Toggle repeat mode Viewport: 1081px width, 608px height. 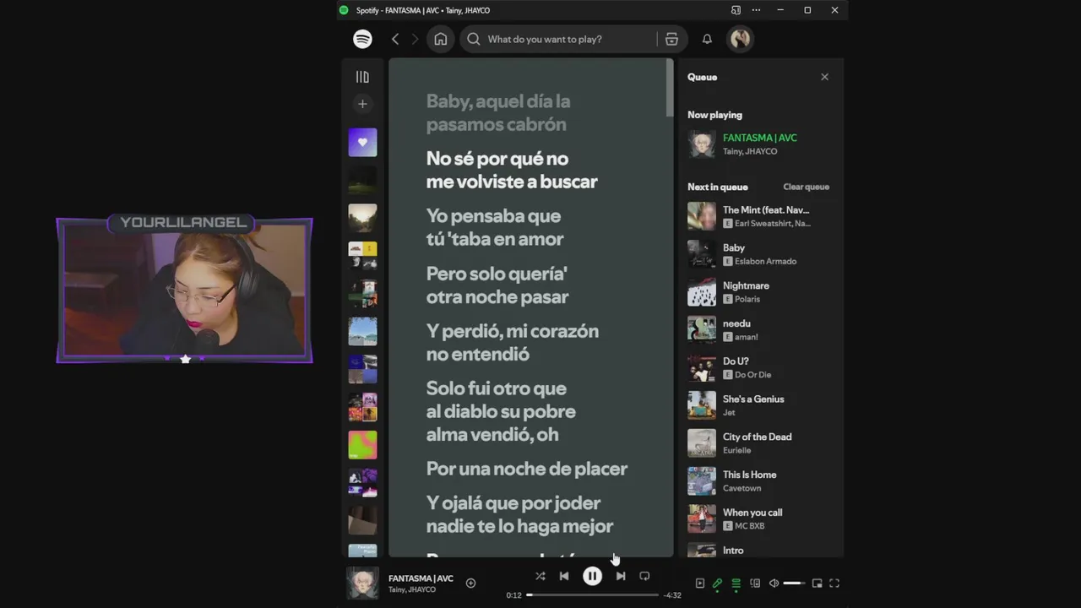tap(644, 576)
